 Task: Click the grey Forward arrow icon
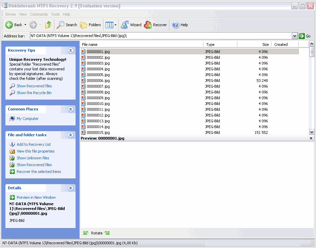point(33,25)
